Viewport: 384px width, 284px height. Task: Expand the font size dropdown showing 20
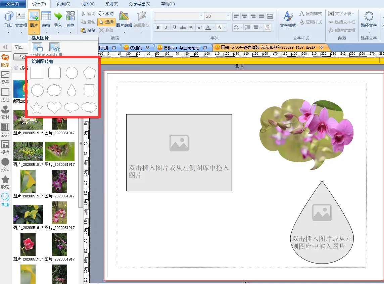[228, 16]
